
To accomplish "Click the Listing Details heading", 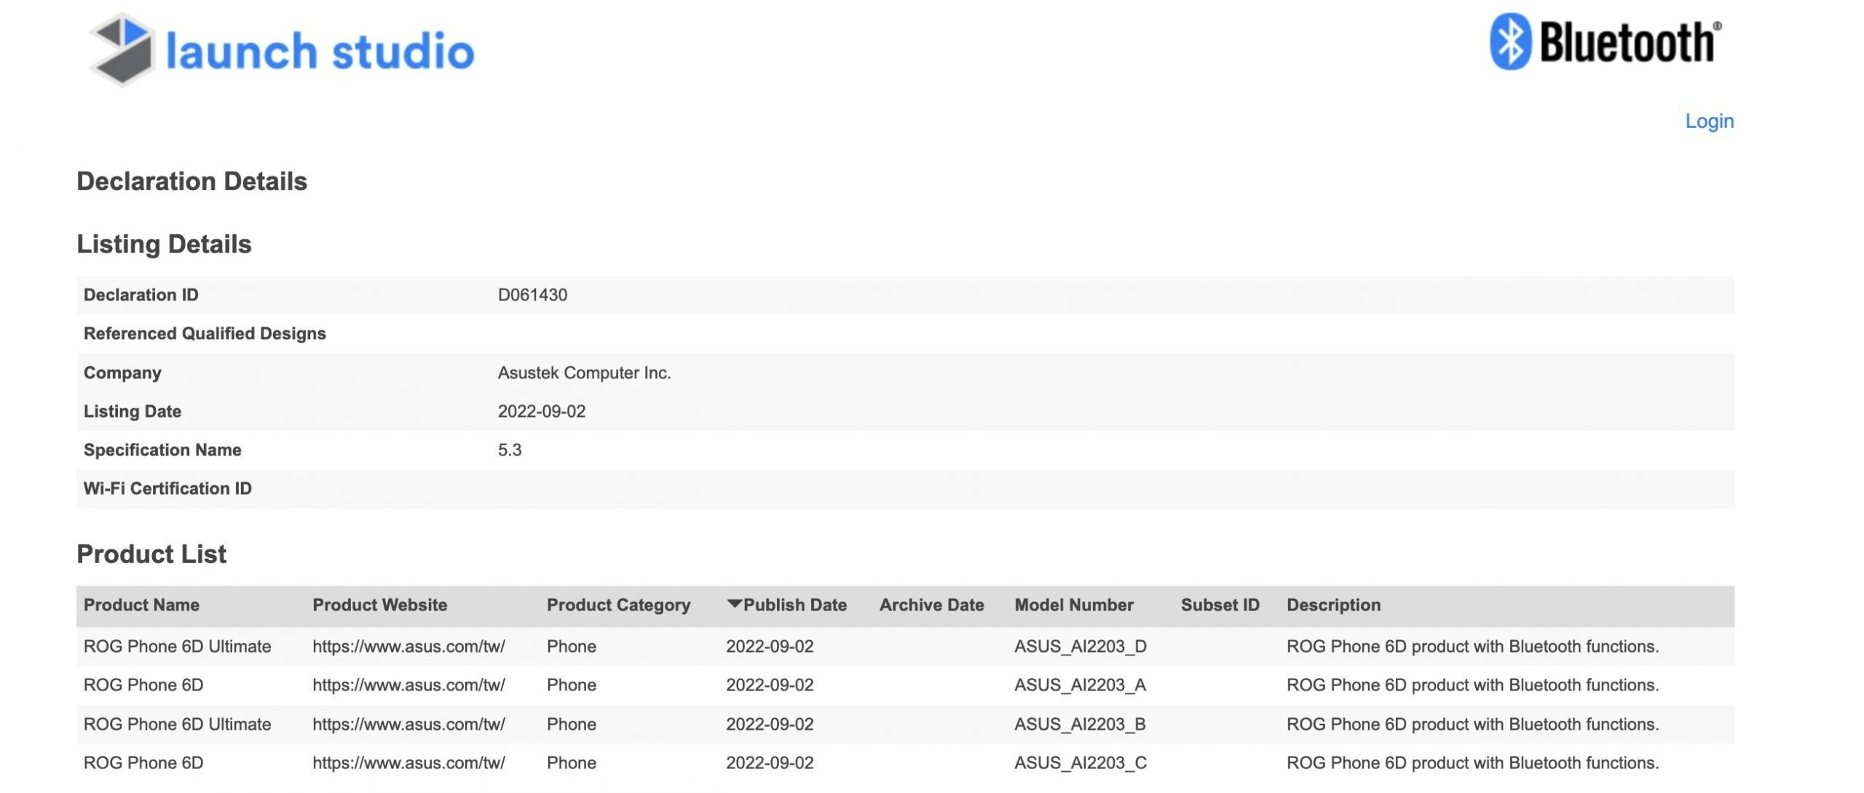I will pos(165,244).
